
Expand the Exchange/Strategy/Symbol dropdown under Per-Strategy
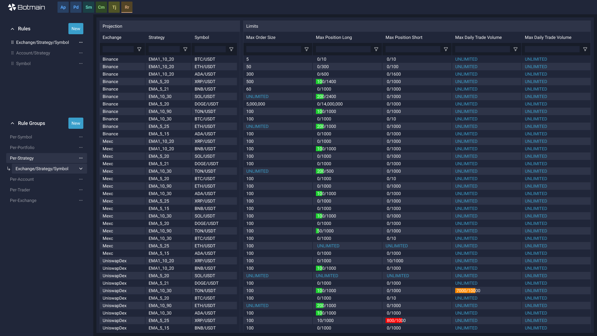[81, 169]
